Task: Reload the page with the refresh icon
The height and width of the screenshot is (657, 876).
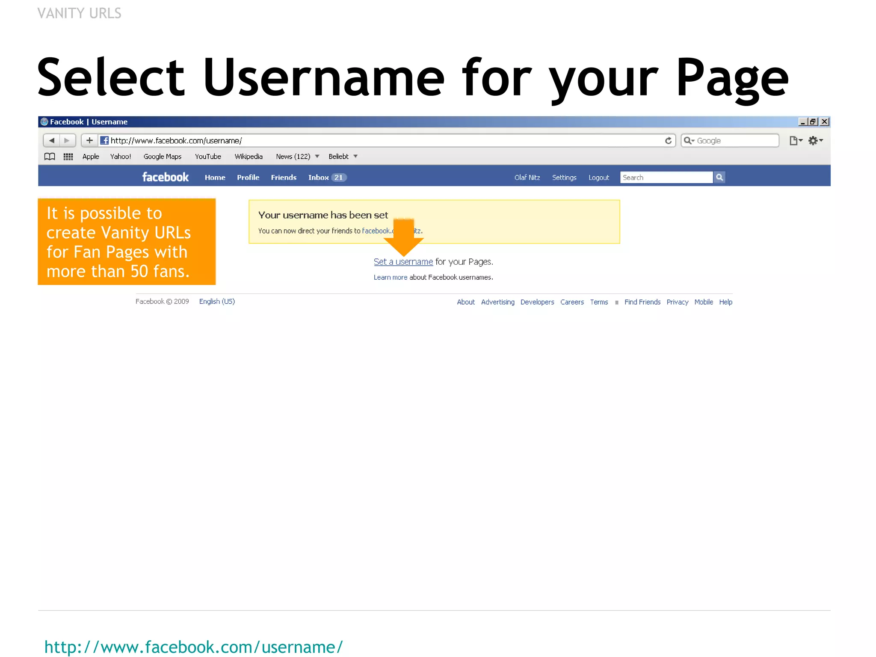Action: click(668, 141)
